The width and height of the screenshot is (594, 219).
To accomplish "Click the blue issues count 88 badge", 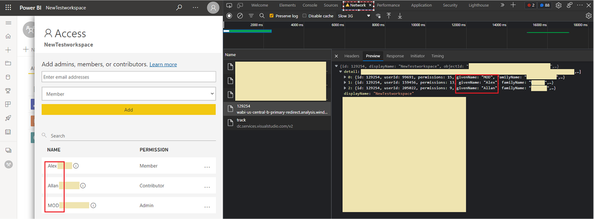I will tap(545, 5).
